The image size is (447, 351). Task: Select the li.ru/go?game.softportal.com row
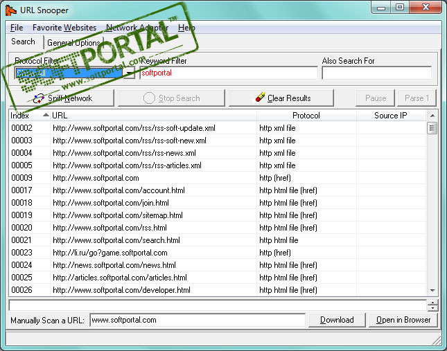pyautogui.click(x=110, y=253)
